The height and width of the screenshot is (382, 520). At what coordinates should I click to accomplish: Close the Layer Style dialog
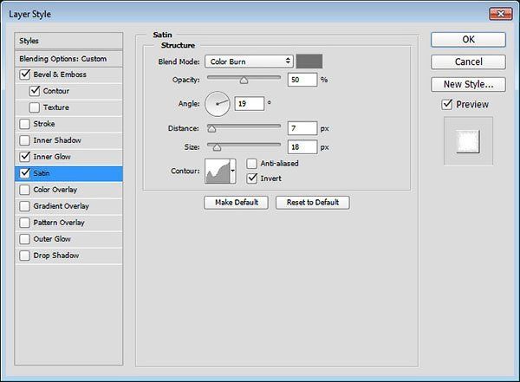pos(501,14)
